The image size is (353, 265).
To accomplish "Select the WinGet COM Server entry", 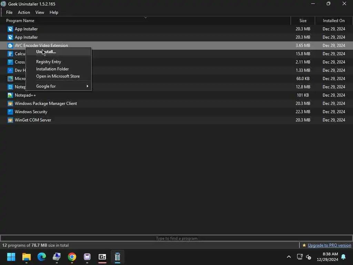I will 33,120.
